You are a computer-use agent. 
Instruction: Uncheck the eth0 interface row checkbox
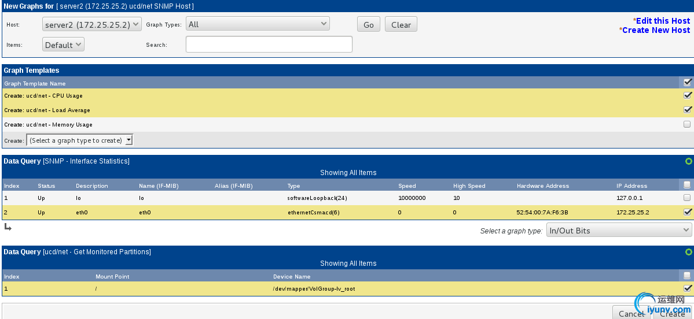688,212
